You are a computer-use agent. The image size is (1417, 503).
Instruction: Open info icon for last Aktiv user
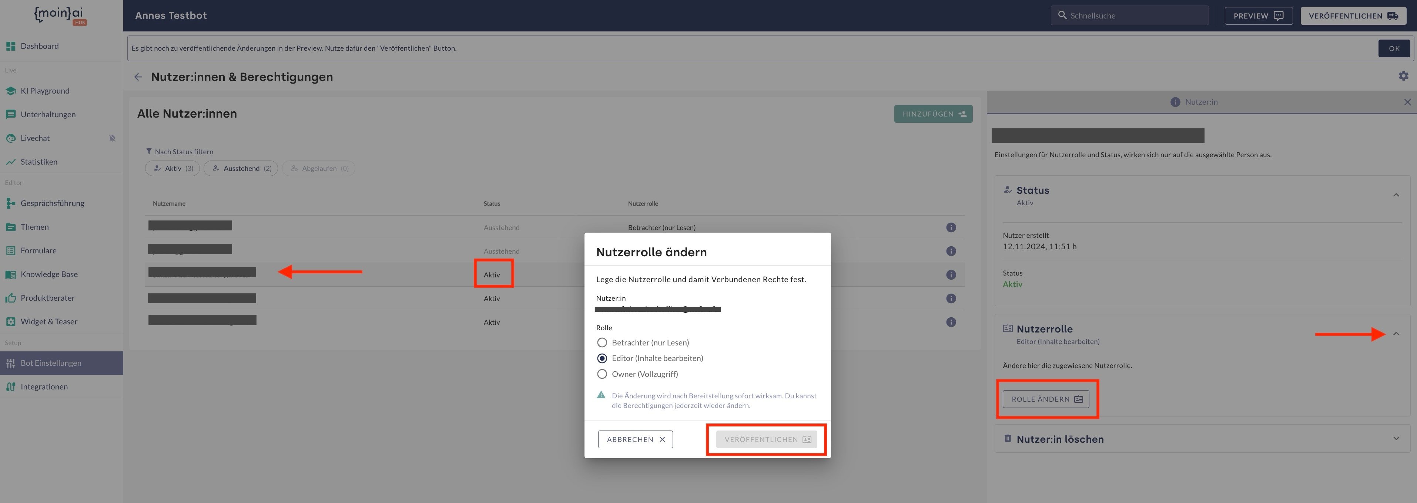(951, 322)
